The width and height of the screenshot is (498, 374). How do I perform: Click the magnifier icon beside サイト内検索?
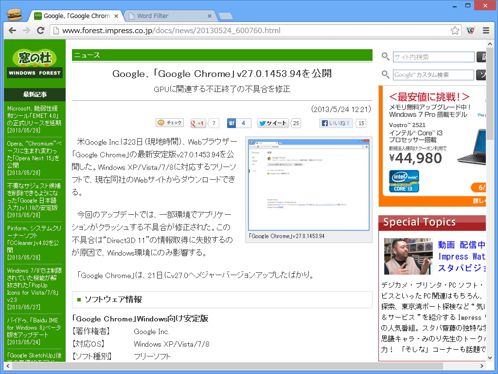pyautogui.click(x=386, y=57)
